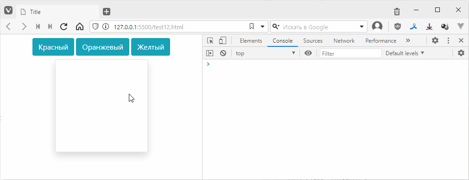The height and width of the screenshot is (180, 469).
Task: Reload the page with the refresh icon
Action: [x=63, y=26]
